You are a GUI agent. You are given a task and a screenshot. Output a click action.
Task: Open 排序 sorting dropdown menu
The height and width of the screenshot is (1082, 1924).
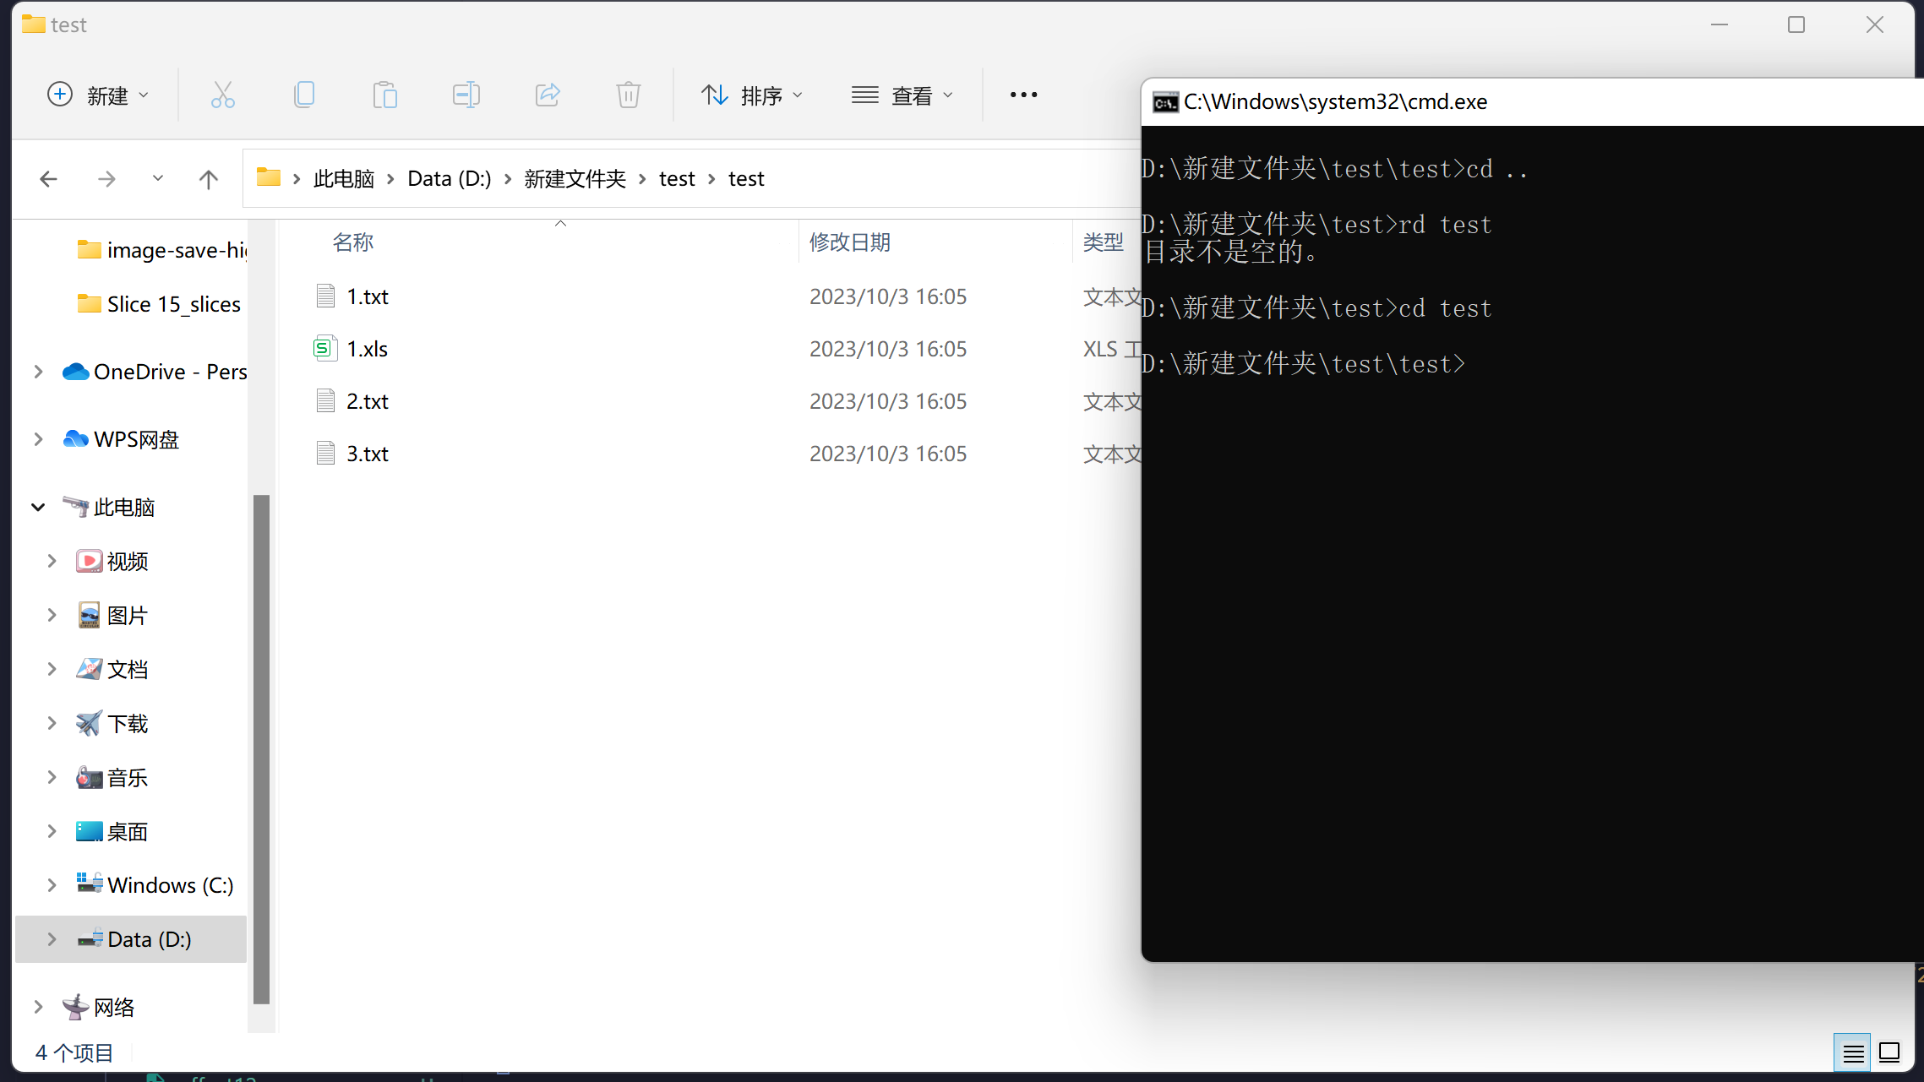click(752, 95)
